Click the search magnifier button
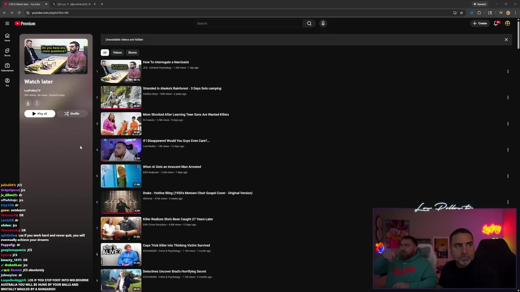The image size is (520, 292). click(x=309, y=24)
